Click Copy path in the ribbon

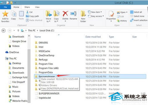(x=32, y=16)
